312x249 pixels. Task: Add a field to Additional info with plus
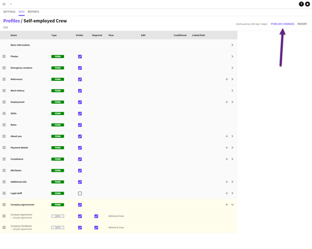click(227, 182)
